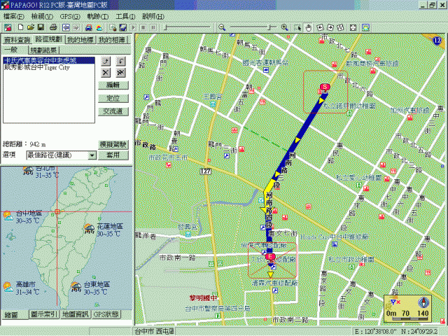
Task: Click the single X delete waypoint button
Action: [x=106, y=73]
